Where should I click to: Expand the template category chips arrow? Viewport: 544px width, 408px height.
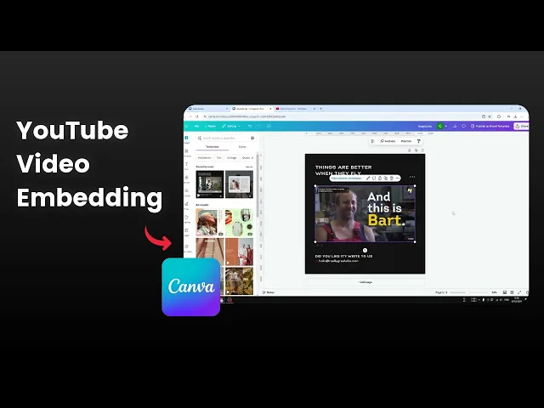coord(252,158)
